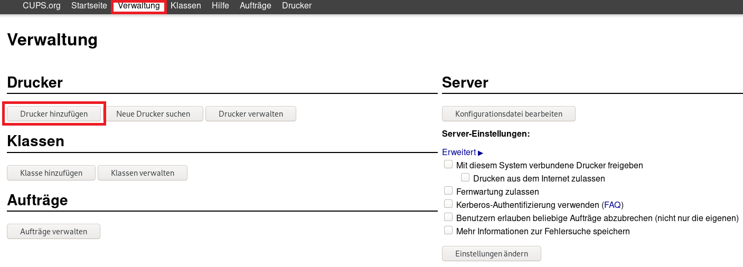This screenshot has width=743, height=267.
Task: Toggle Drucken aus dem Internet zulassen checkbox
Action: (x=465, y=178)
